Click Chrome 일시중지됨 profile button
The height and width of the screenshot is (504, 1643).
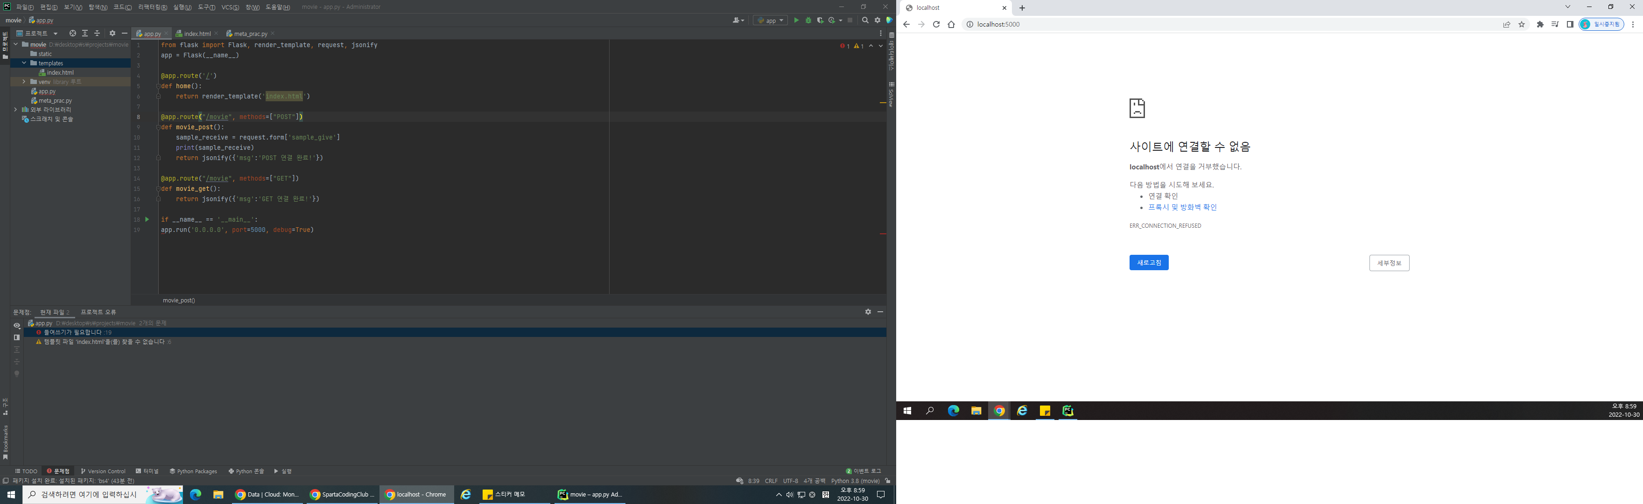pos(1601,24)
